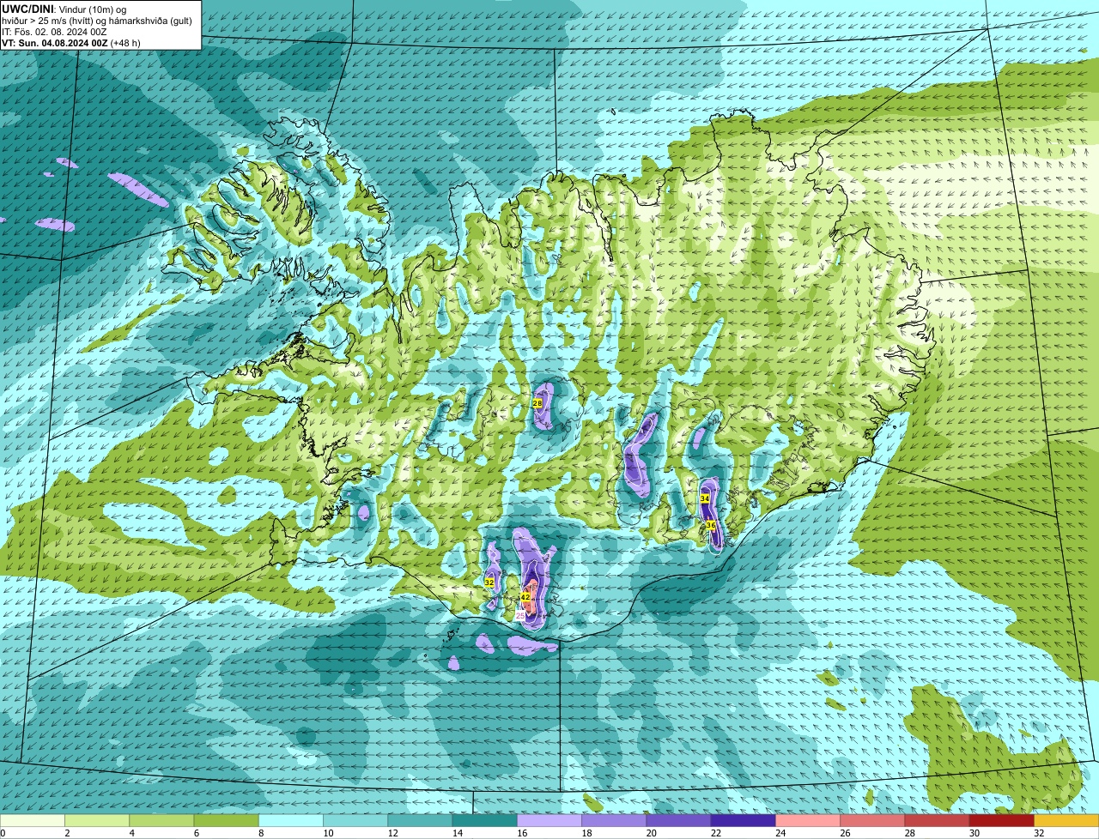Viewport: 1099px width, 839px height.
Task: Click the yellow gust label 28
Action: click(x=537, y=402)
